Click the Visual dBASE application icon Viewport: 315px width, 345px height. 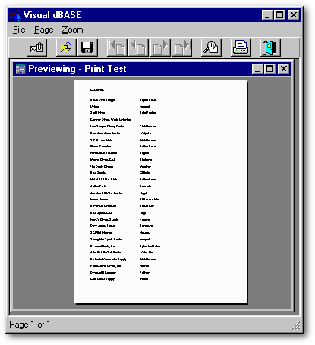16,15
